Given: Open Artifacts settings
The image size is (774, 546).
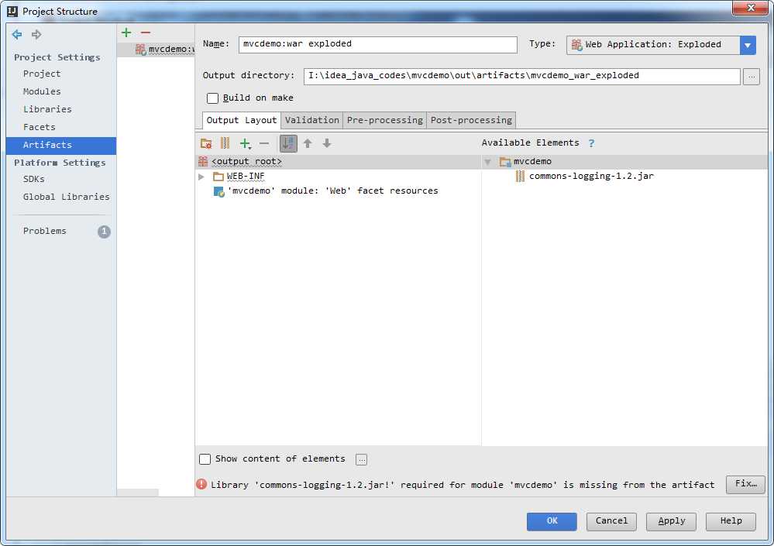Looking at the screenshot, I should coord(61,145).
